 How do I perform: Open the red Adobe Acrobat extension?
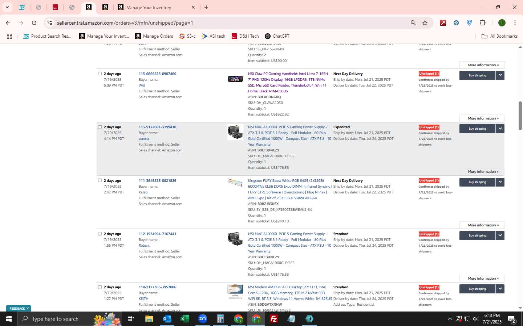pyautogui.click(x=443, y=23)
